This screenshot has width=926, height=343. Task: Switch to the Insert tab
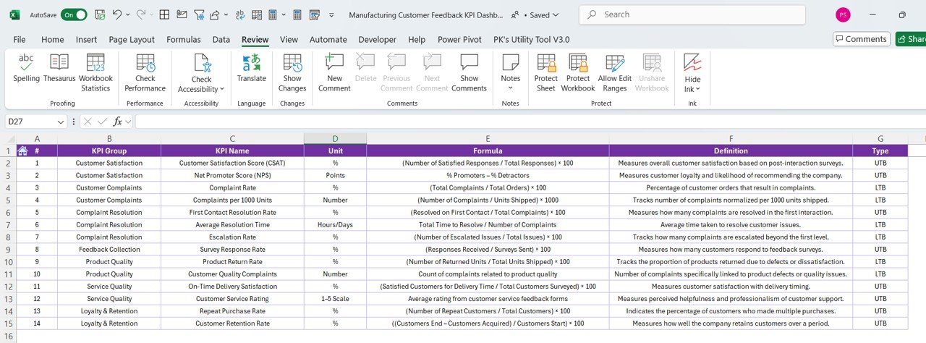(x=86, y=40)
